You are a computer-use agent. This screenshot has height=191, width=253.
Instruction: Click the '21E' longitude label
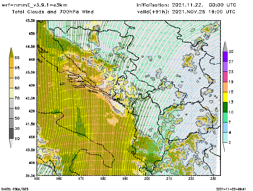pos(169,179)
